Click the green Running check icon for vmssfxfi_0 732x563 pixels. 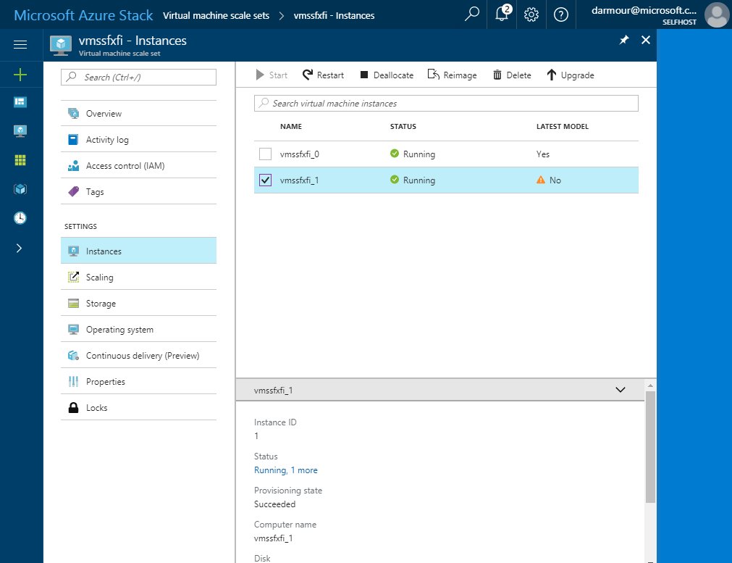point(395,153)
